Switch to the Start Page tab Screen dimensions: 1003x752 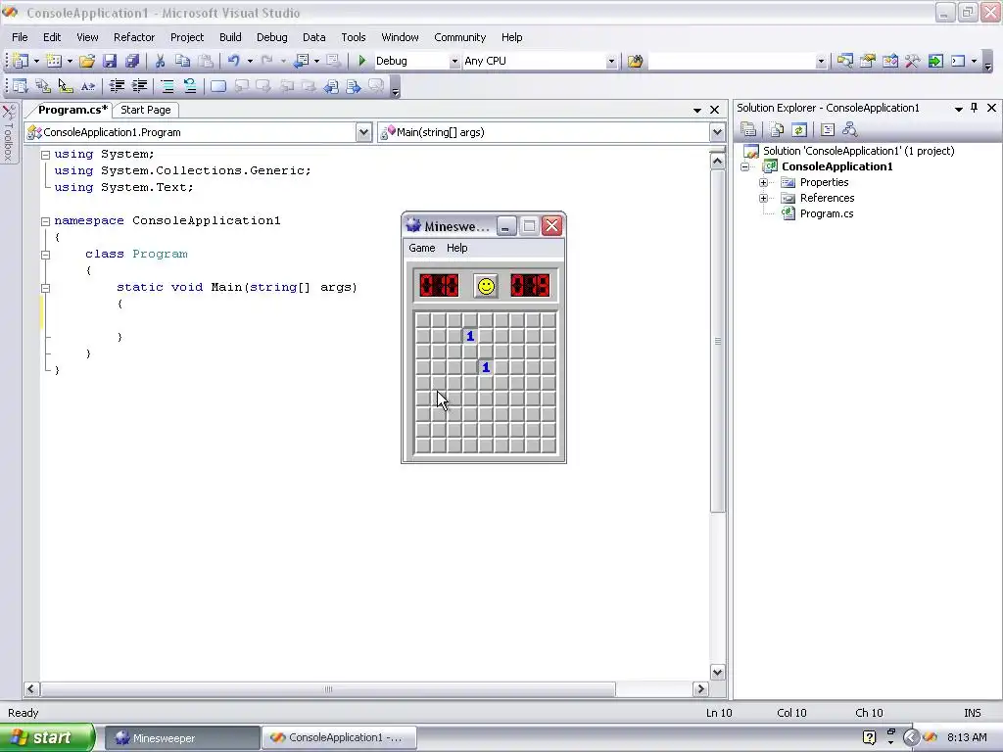(x=146, y=110)
